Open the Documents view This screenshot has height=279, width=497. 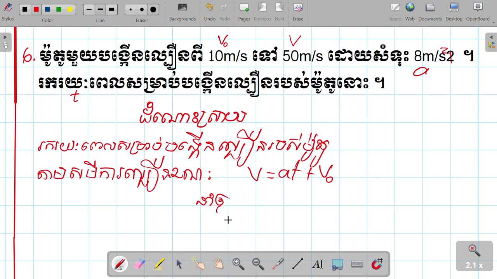coord(430,12)
